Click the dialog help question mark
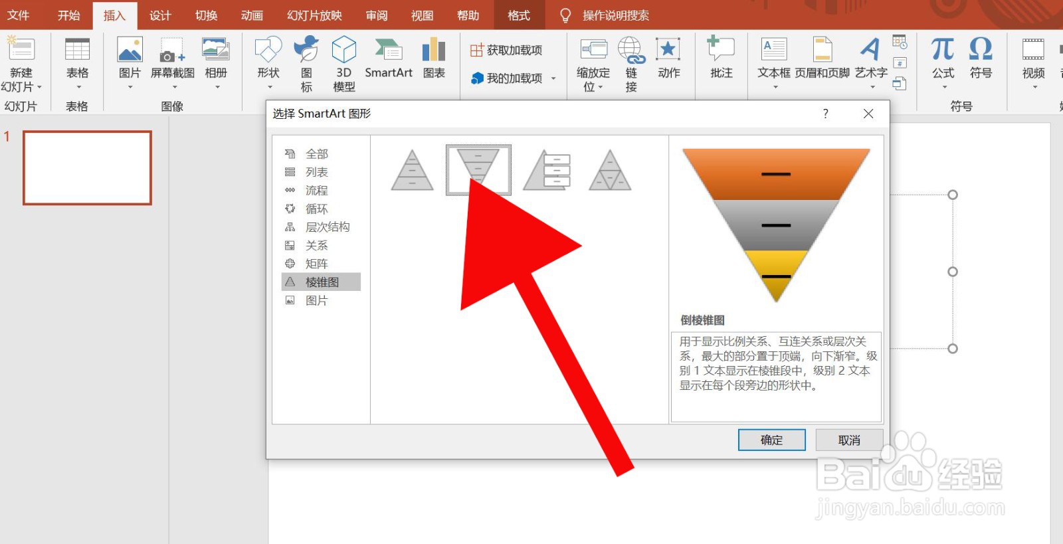 coord(826,114)
